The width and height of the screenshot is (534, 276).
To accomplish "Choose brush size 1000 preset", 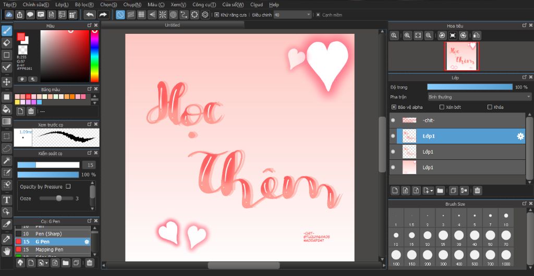I will pyautogui.click(x=506, y=257).
